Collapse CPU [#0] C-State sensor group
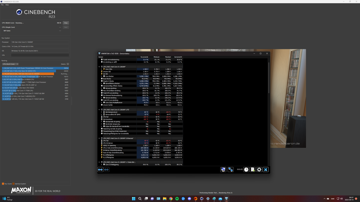The width and height of the screenshot is (360, 202). click(99, 162)
